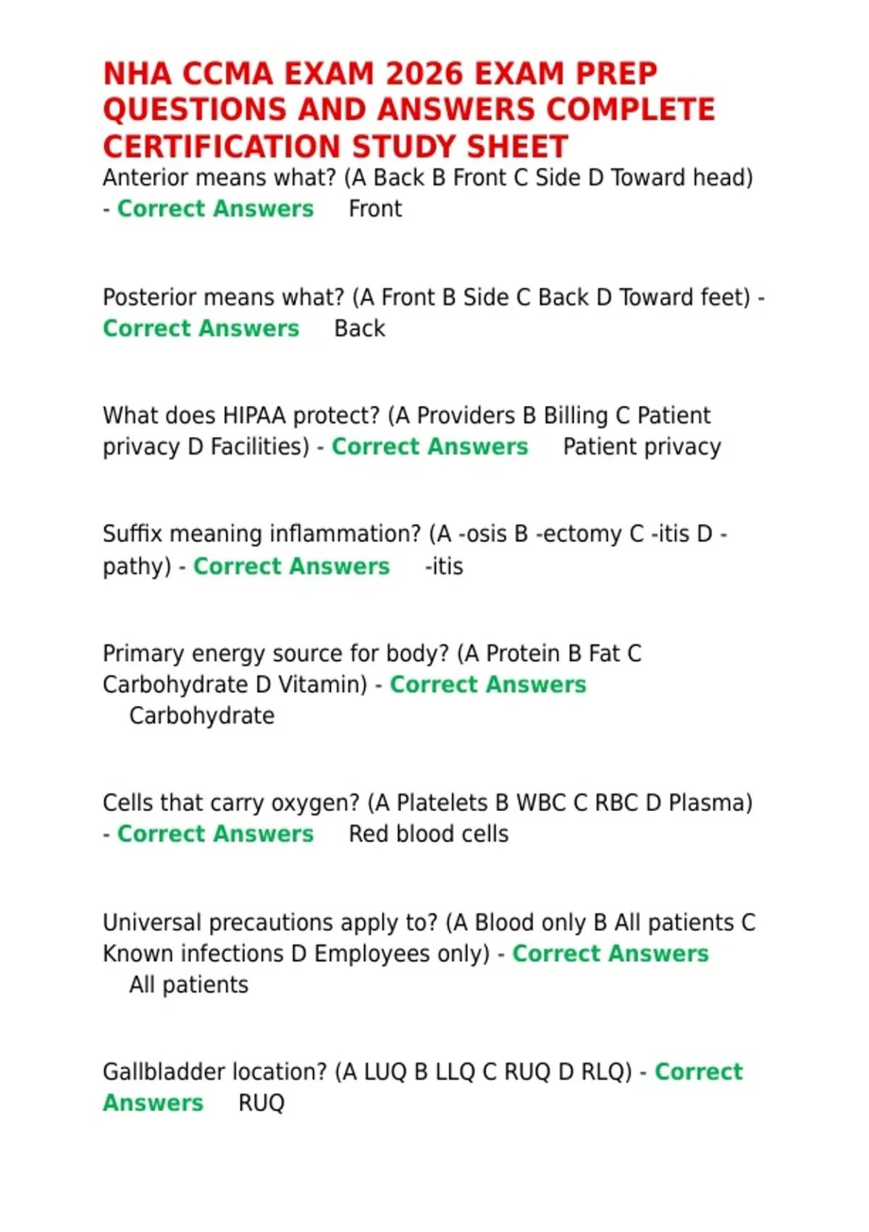Click the answer 'Carbohydrate' on its own line
869x1232 pixels.
(x=202, y=716)
